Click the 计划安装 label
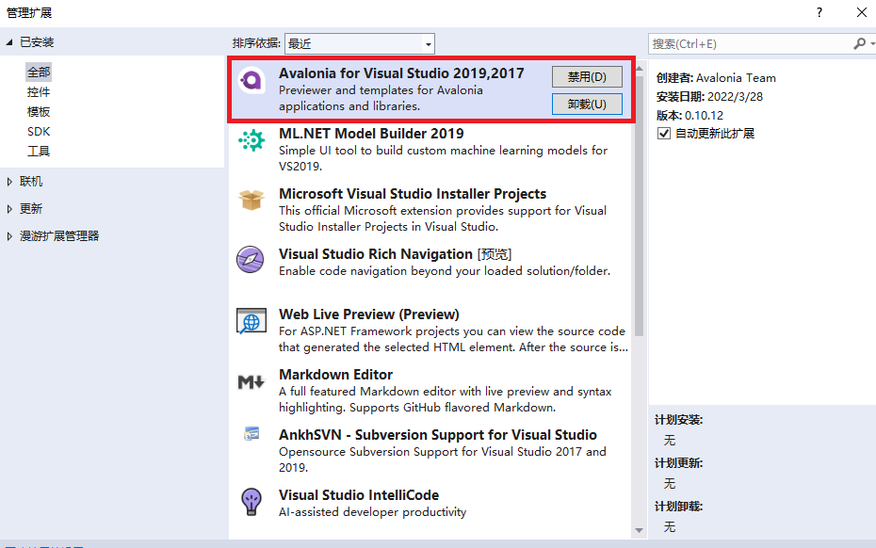This screenshot has height=548, width=876. click(678, 420)
